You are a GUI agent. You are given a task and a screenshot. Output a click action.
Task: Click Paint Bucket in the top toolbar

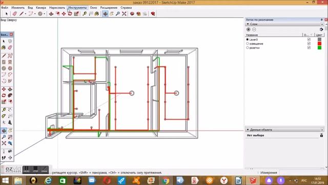(97, 14)
